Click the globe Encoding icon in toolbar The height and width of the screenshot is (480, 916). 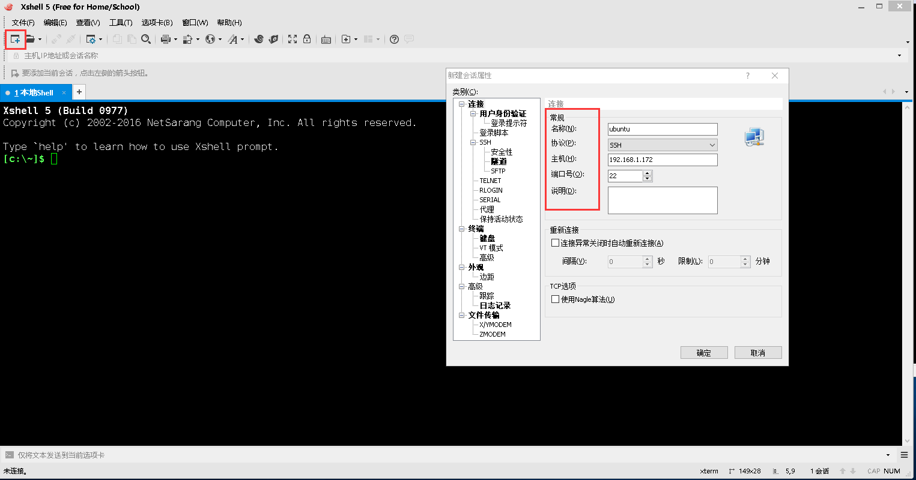[210, 40]
